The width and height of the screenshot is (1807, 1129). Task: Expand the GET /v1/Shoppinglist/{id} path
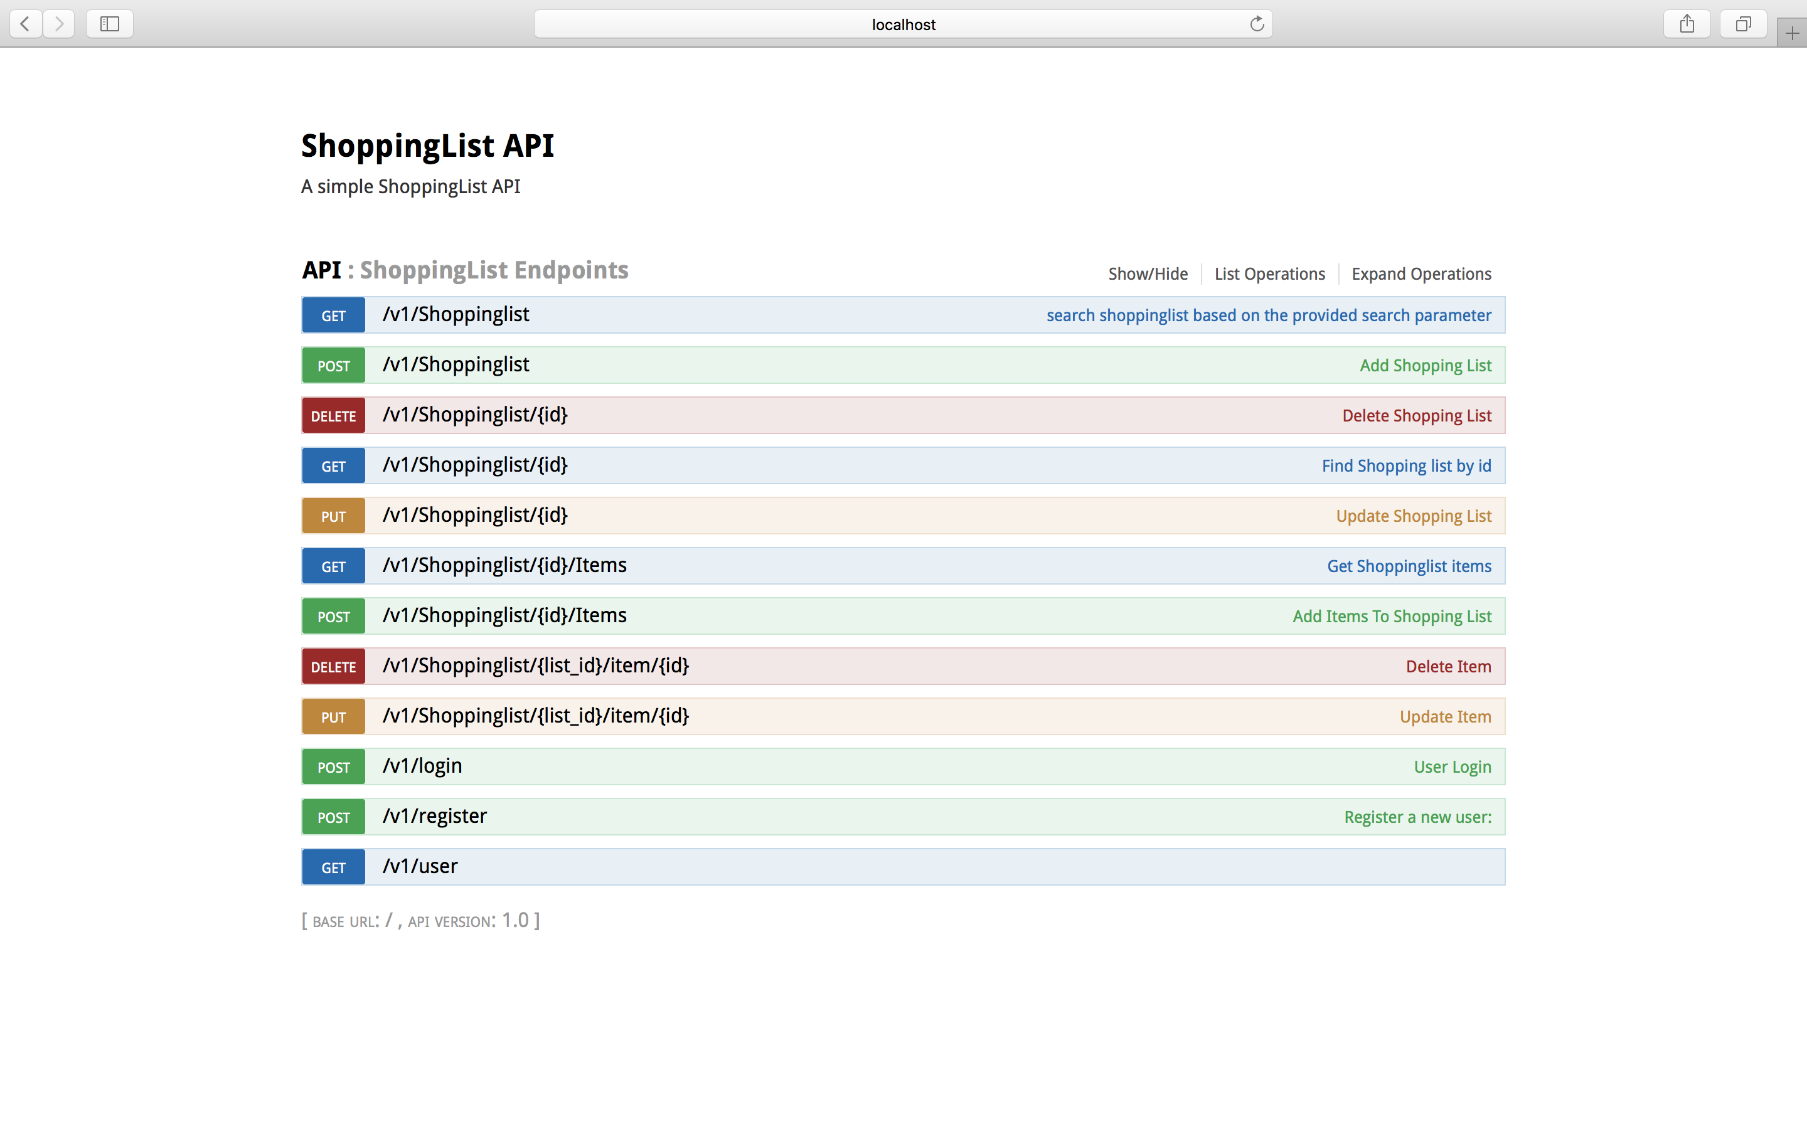[x=475, y=464]
